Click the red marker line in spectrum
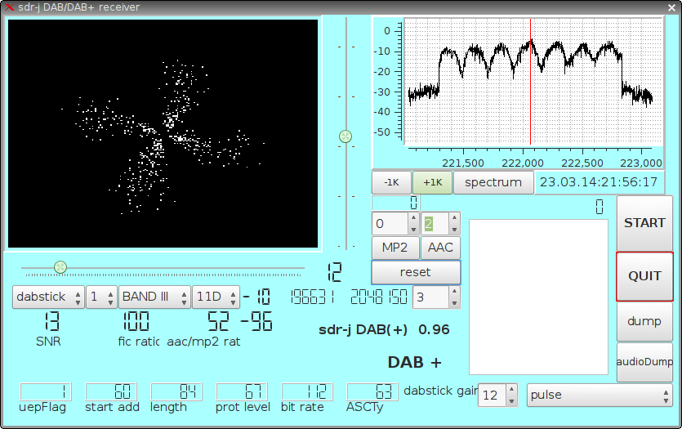Viewport: 682px width, 429px height. (x=530, y=82)
